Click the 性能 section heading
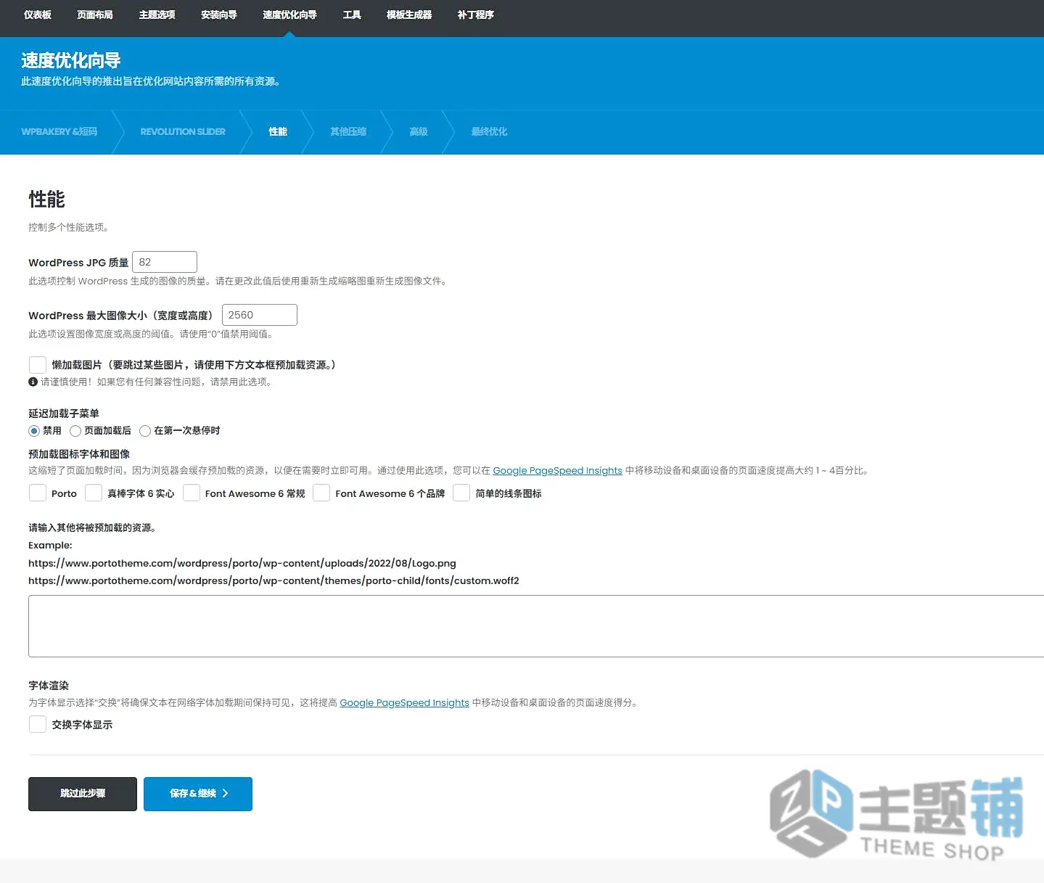Viewport: 1044px width, 883px height. pyautogui.click(x=46, y=199)
